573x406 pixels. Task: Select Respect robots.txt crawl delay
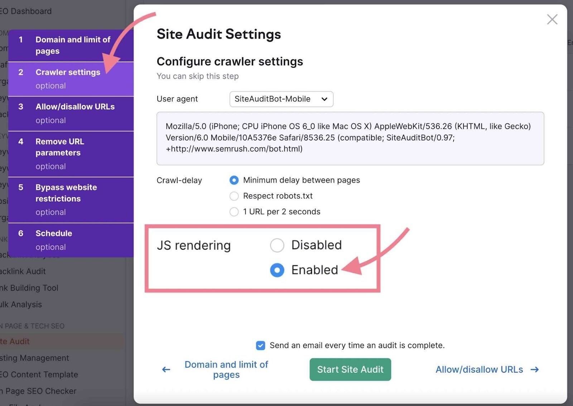tap(234, 196)
